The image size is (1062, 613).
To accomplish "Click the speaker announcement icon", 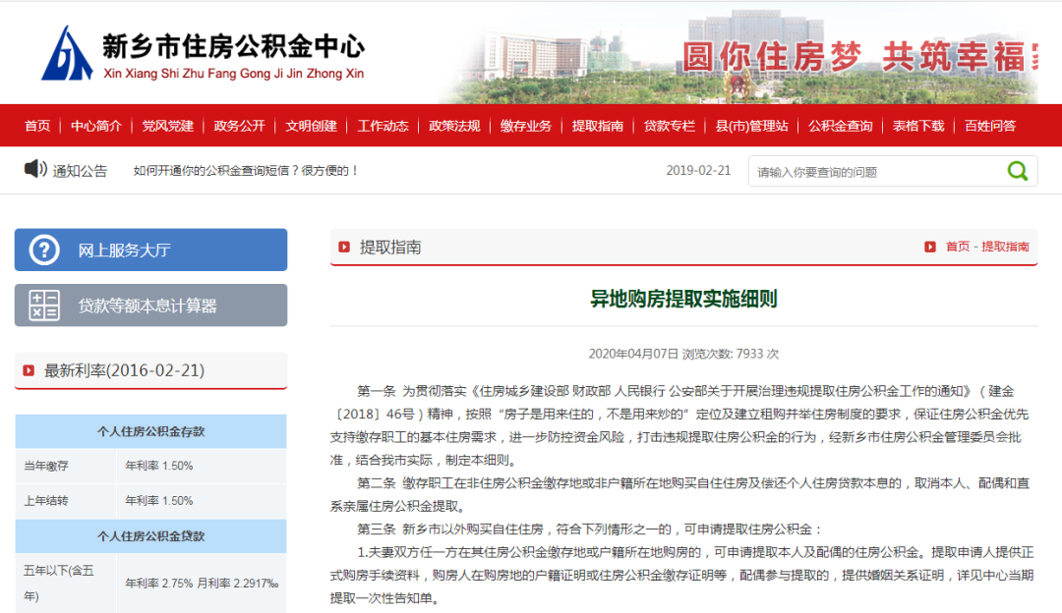I will click(x=35, y=169).
